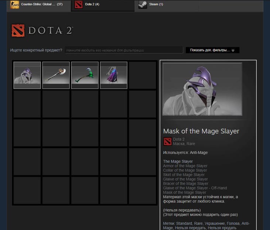Viewport: 270px width, 230px height.
Task: Click the 'Dota 2' game name in details
Action: point(179,139)
